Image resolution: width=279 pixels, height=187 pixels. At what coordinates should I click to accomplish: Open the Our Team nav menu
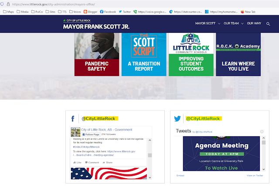(231, 23)
